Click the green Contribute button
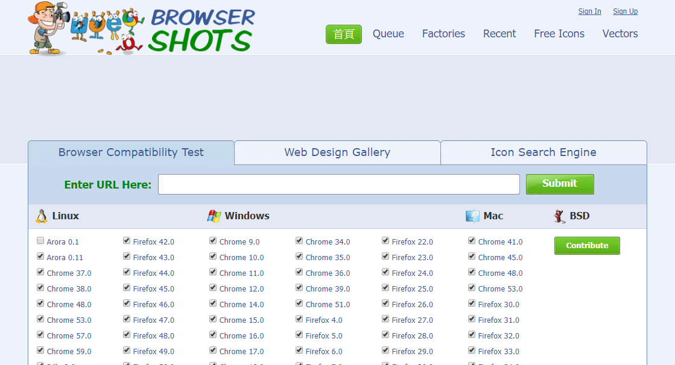This screenshot has height=365, width=675. coord(587,246)
